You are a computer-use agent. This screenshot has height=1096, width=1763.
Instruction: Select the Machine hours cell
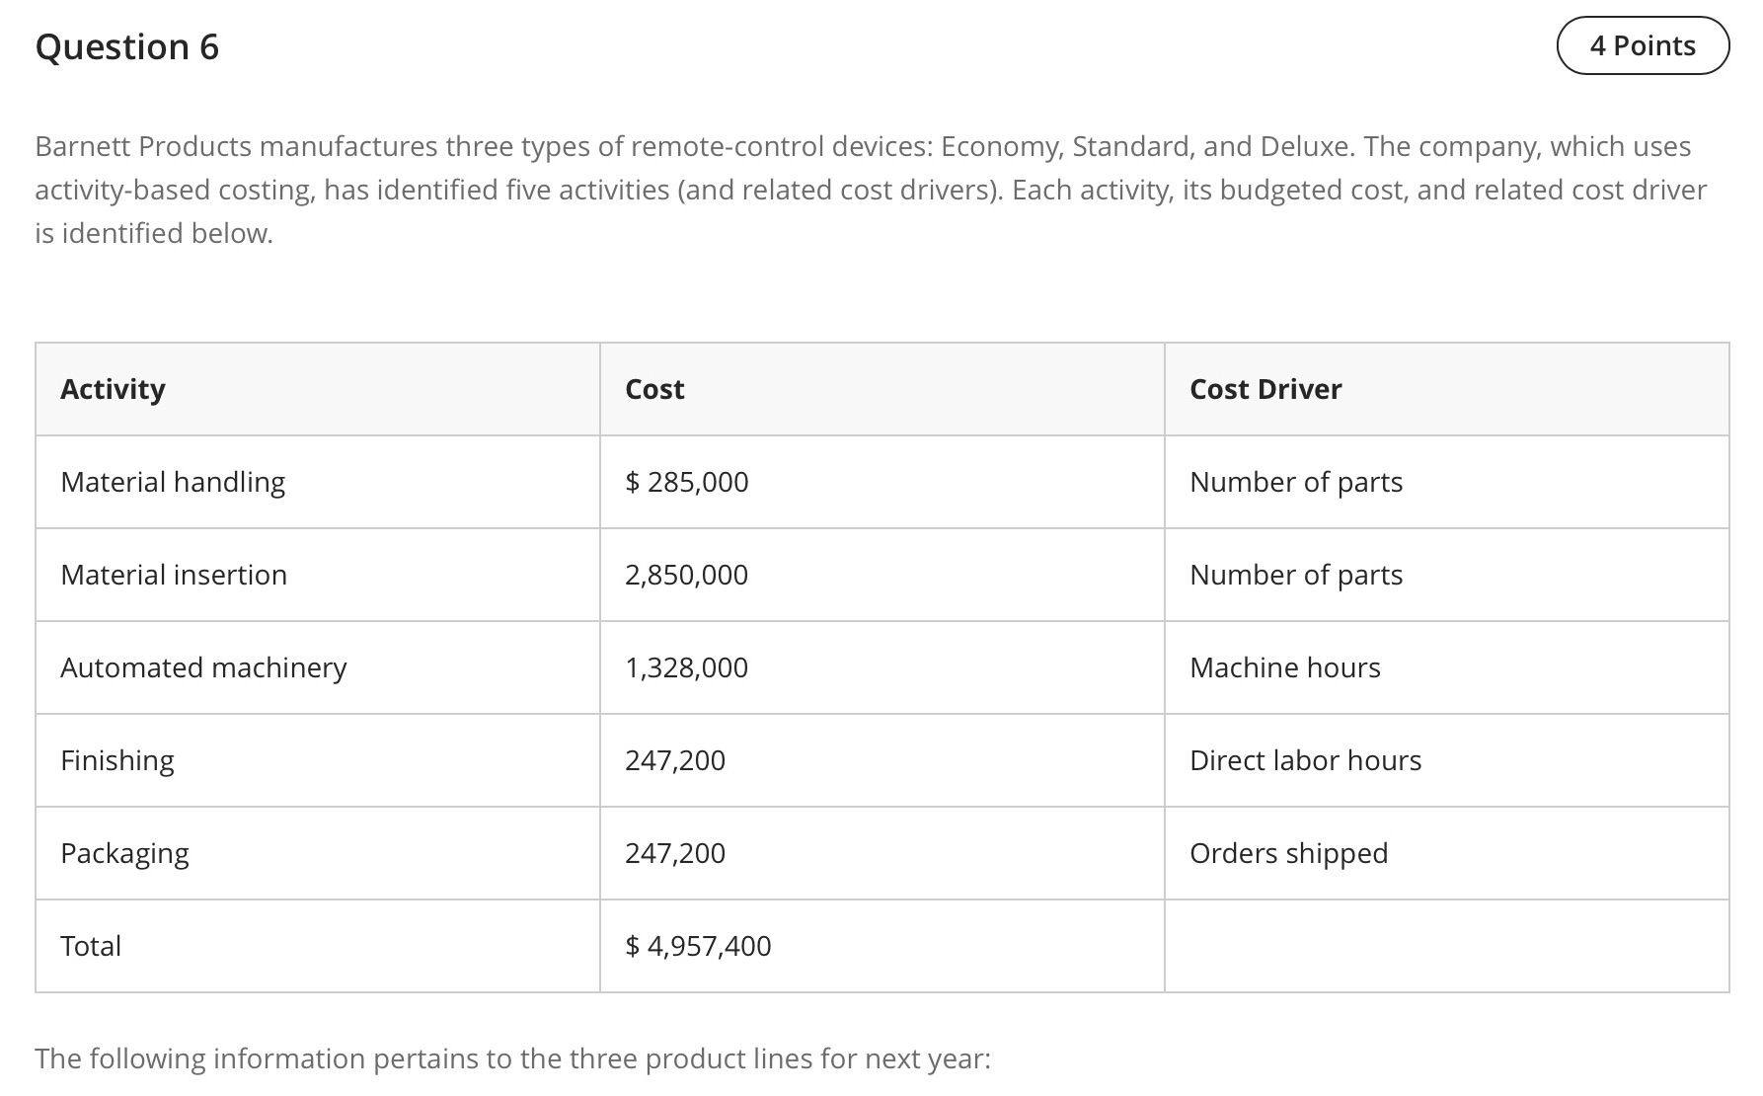click(x=1447, y=667)
